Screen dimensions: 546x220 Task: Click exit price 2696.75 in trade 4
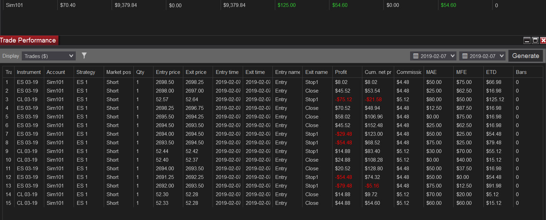click(195, 108)
